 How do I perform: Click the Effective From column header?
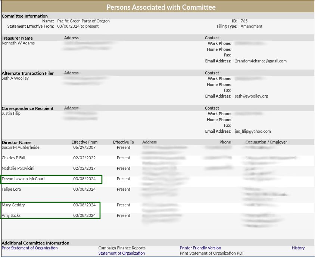click(84, 142)
